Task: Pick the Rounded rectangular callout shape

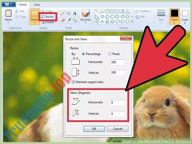Action: pos(117,22)
